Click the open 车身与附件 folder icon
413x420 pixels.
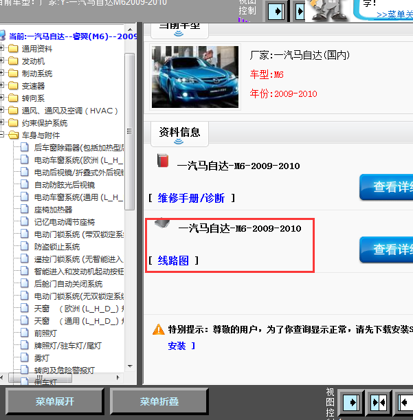[13, 135]
